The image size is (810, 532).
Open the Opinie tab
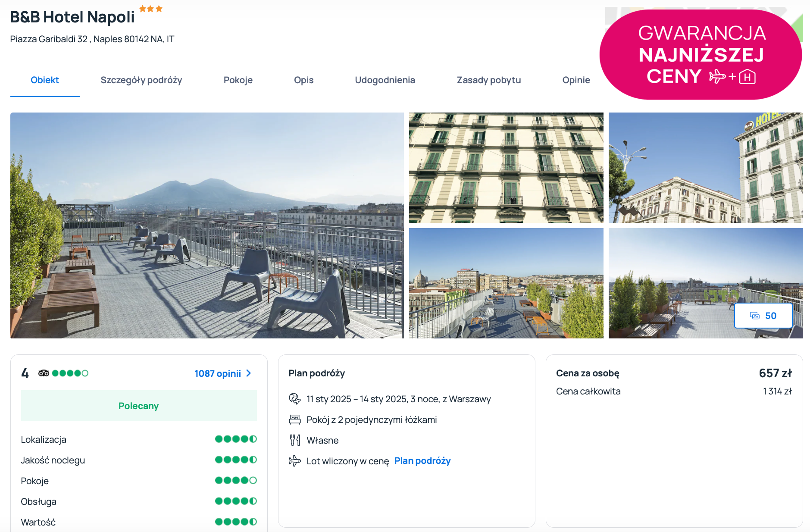(576, 80)
